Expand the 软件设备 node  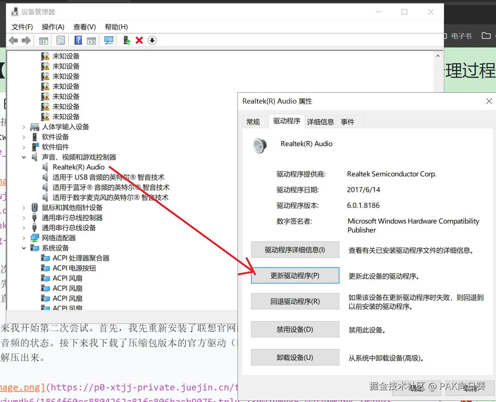(x=24, y=137)
